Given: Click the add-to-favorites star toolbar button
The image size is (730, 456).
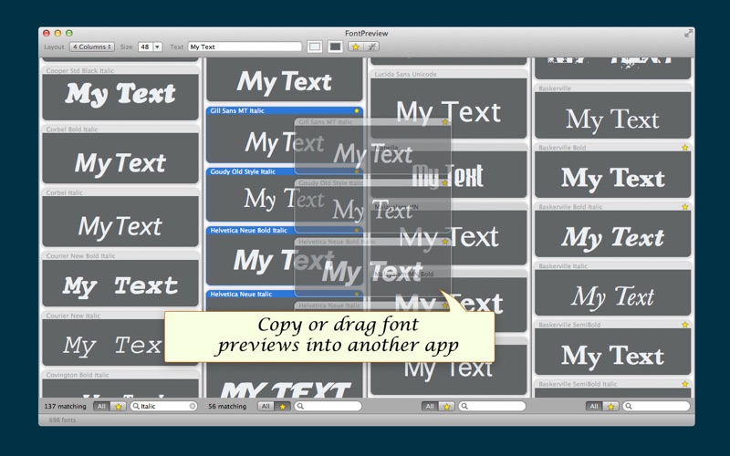Looking at the screenshot, I should [x=356, y=47].
